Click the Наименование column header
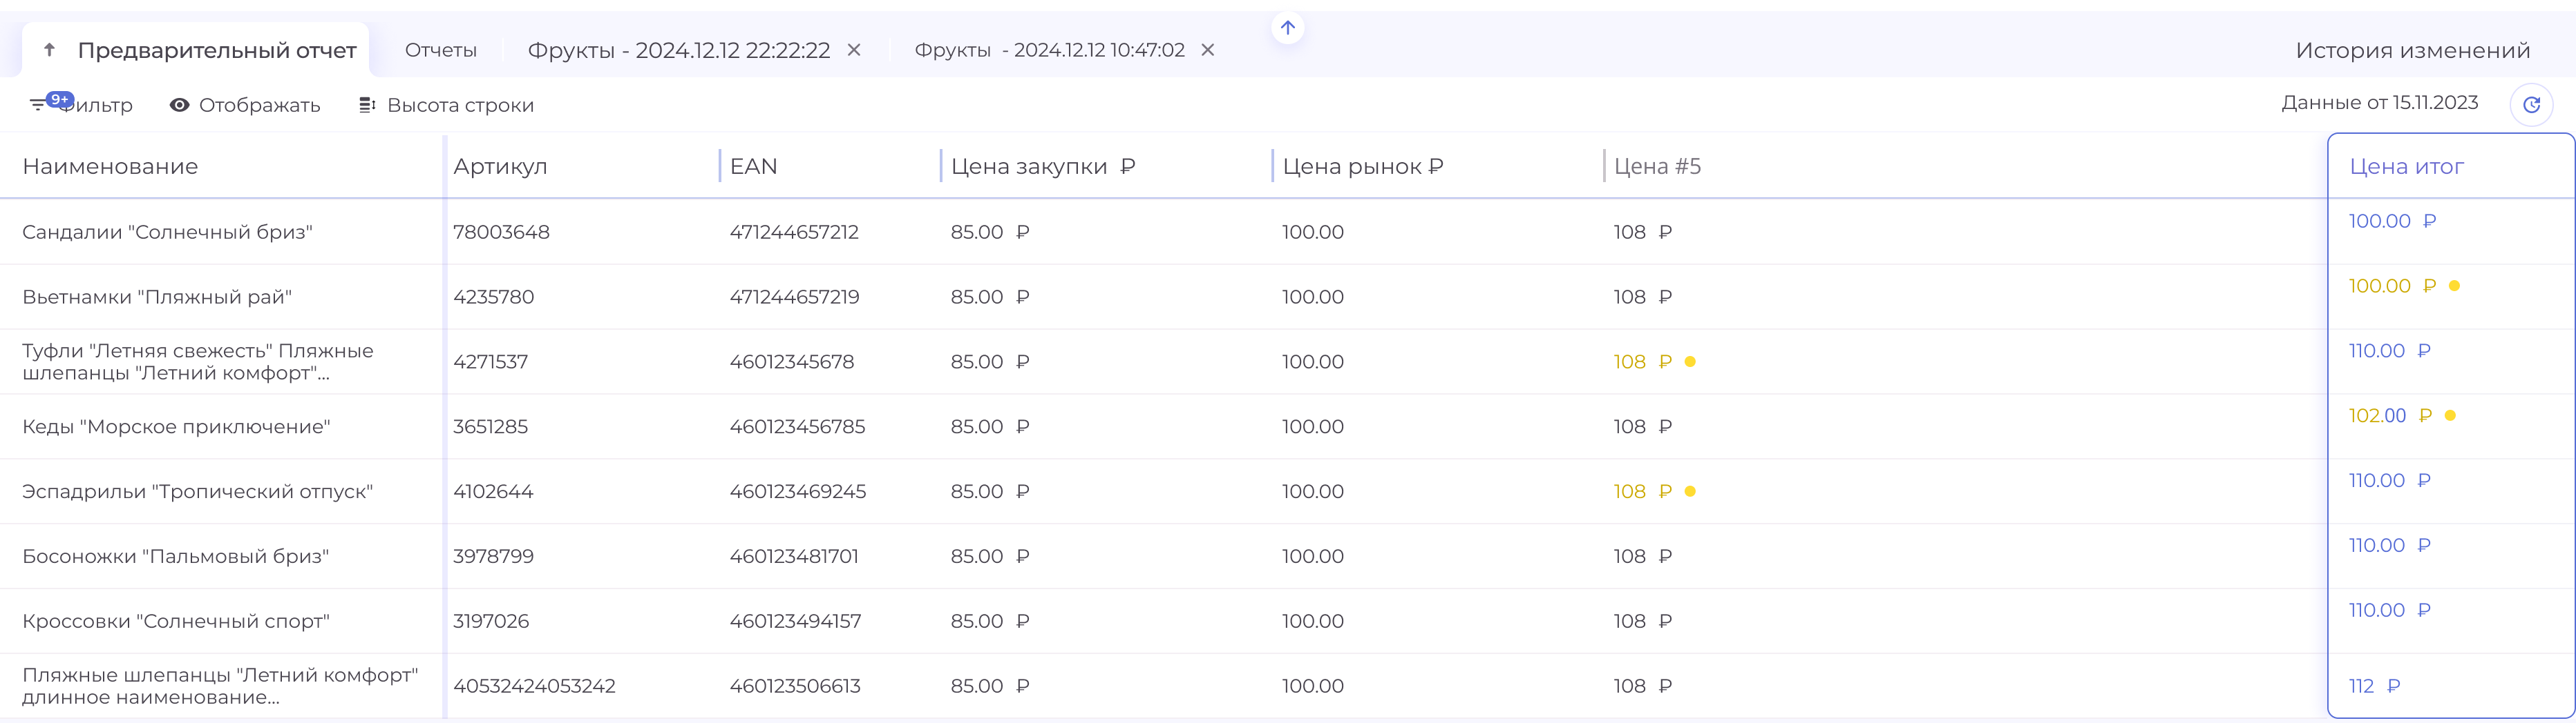 [x=110, y=167]
